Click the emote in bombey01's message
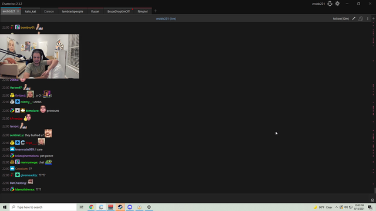The image size is (376, 211). coord(39,27)
